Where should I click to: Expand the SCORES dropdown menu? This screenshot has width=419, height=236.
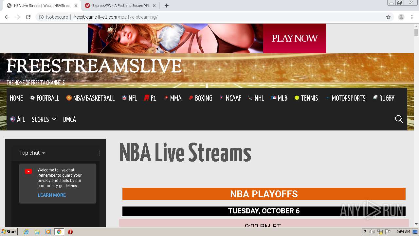point(44,119)
